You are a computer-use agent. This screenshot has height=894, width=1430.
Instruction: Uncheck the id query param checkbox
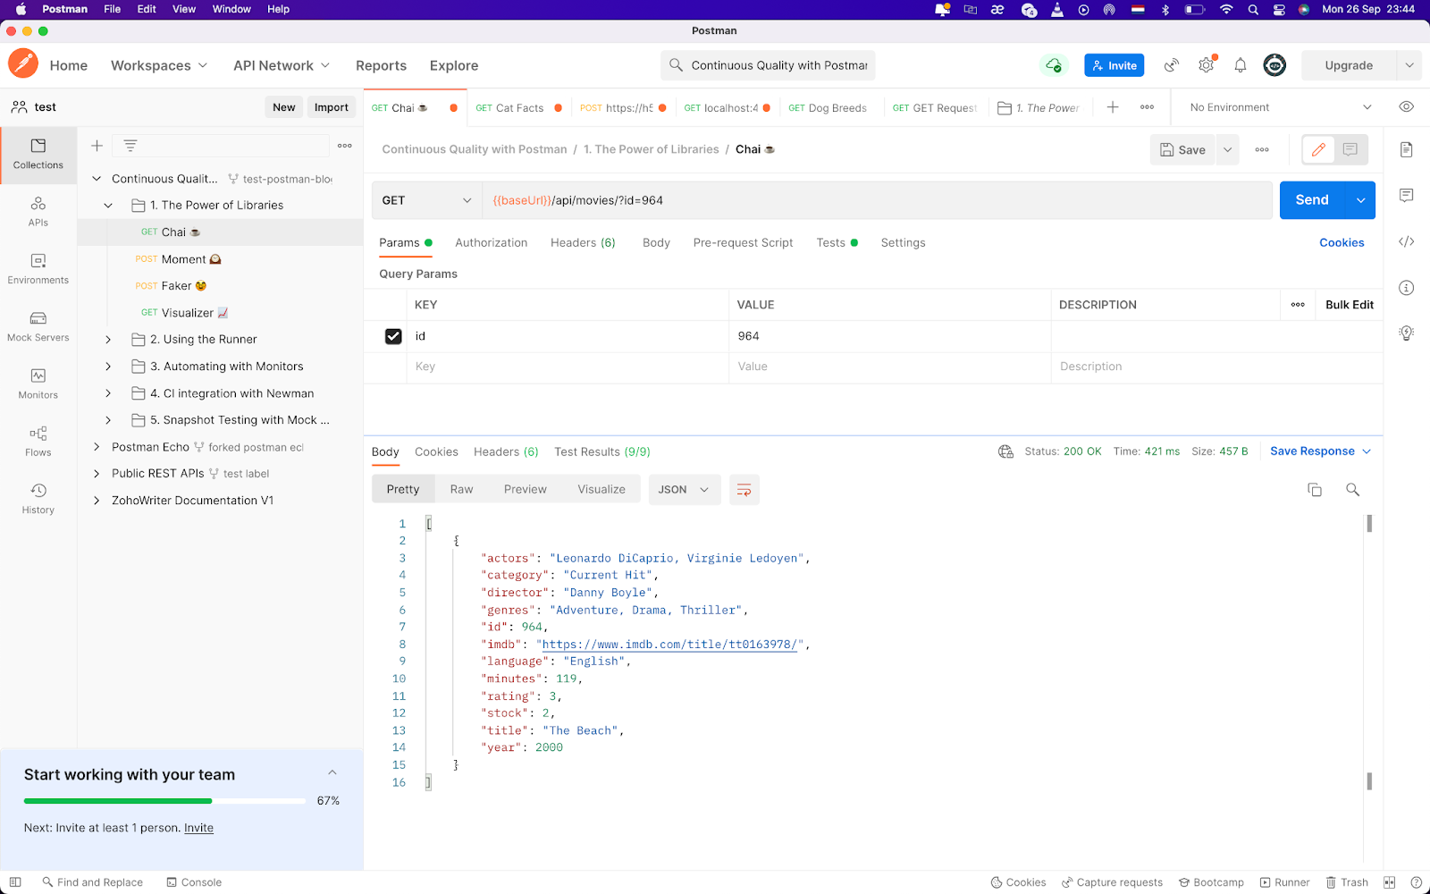(x=393, y=336)
